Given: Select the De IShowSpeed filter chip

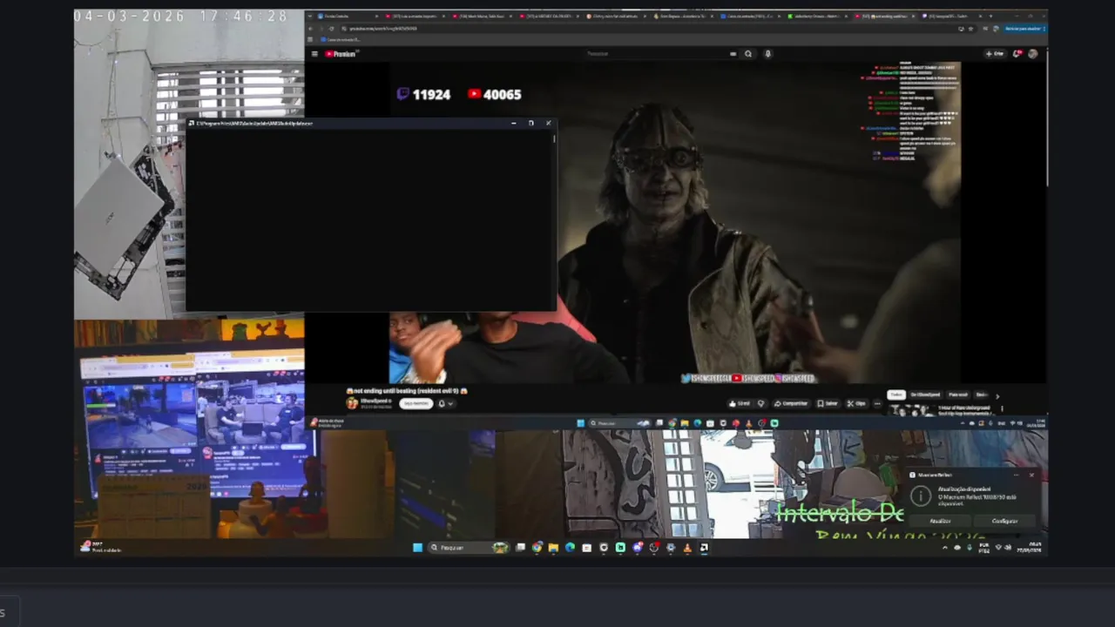Looking at the screenshot, I should point(925,394).
